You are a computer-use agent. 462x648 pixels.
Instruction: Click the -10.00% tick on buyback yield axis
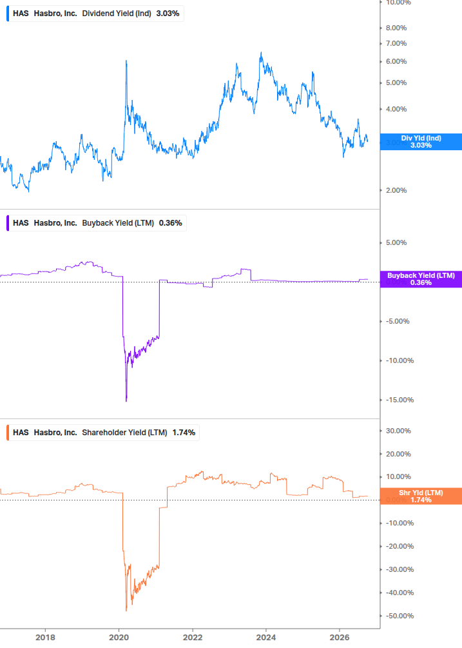pos(399,361)
